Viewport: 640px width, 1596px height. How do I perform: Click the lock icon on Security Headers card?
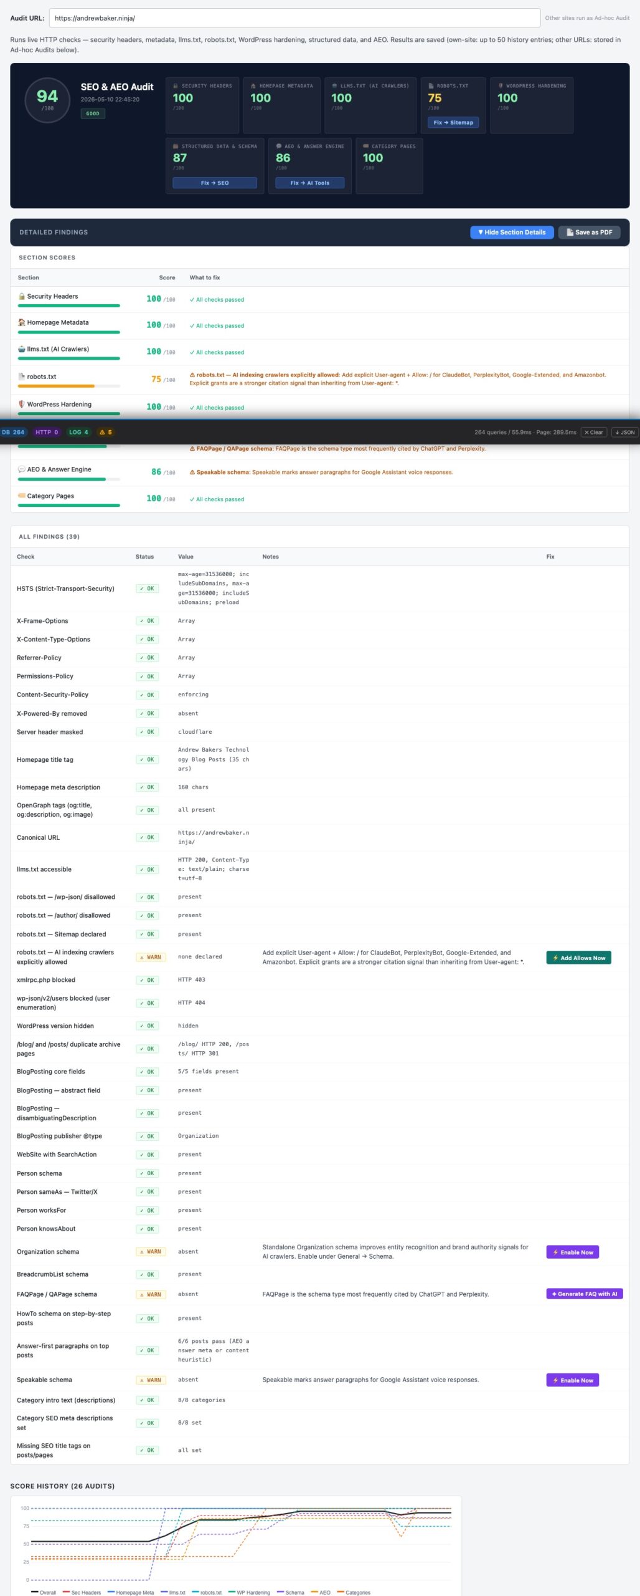pyautogui.click(x=176, y=86)
